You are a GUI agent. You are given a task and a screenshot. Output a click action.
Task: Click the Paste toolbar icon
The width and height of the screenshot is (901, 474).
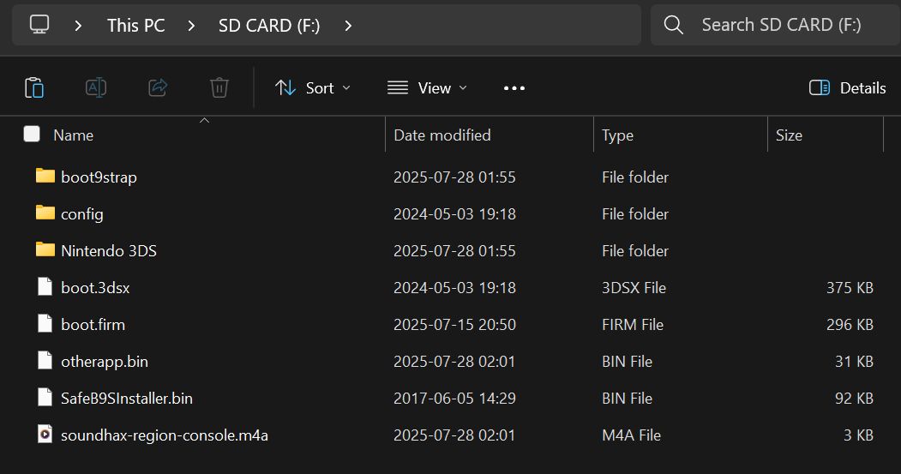coord(34,88)
